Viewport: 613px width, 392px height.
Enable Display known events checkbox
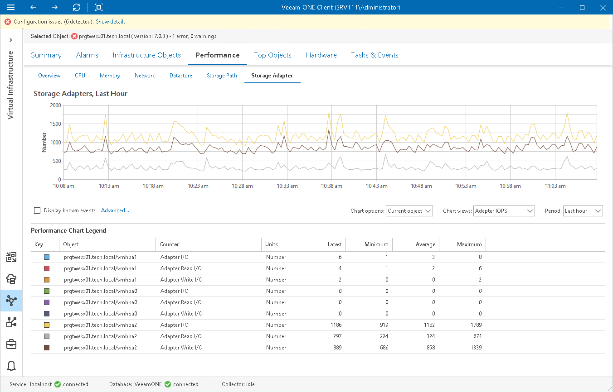click(x=37, y=210)
